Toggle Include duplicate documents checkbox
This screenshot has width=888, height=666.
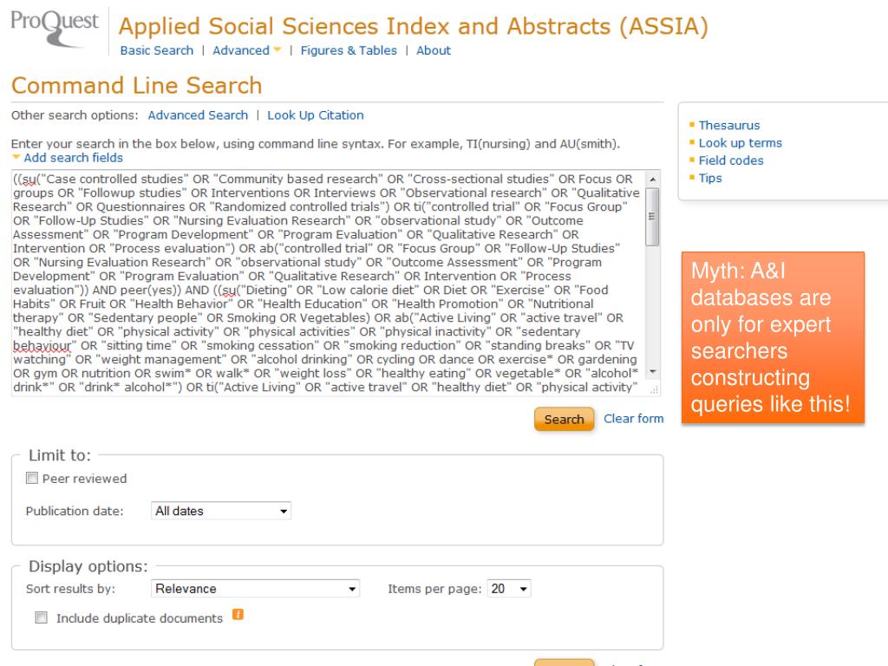(40, 618)
